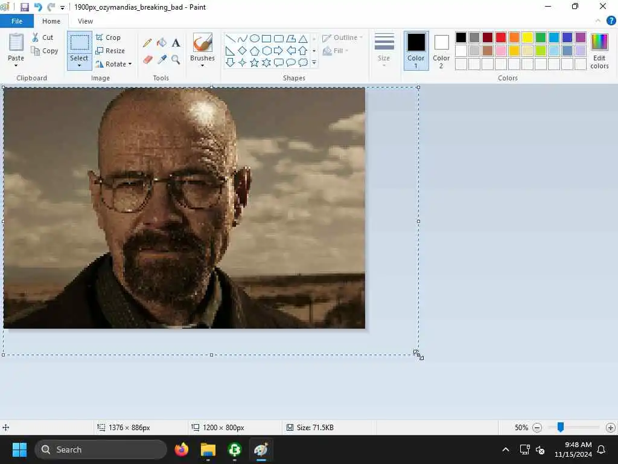Expand the Shapes gallery more button
618x464 pixels.
point(314,62)
